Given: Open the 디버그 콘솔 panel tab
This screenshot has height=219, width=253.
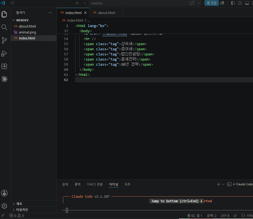Looking at the screenshot, I should click(x=95, y=184).
